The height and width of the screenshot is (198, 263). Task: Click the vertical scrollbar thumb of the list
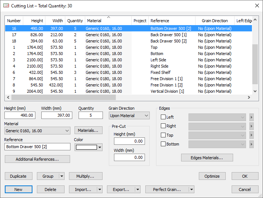coord(255,64)
